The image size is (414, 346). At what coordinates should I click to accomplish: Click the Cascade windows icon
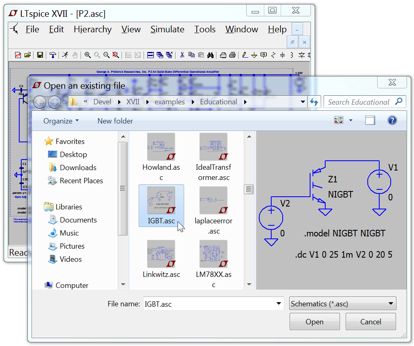pos(160,55)
